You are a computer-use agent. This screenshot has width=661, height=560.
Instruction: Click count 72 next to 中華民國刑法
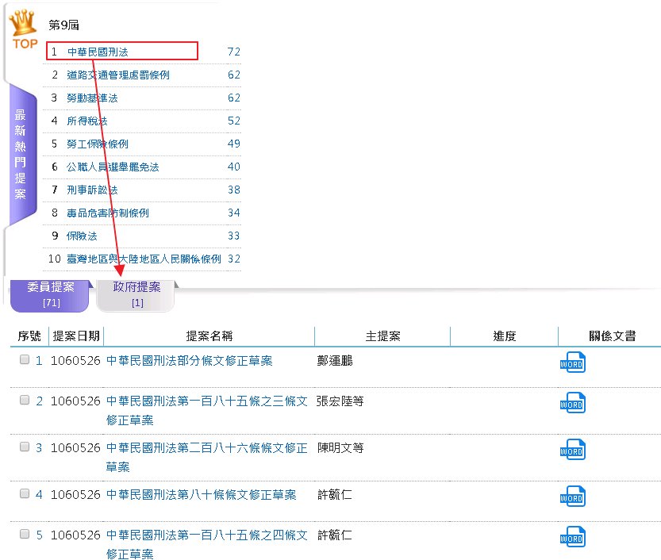pyautogui.click(x=233, y=52)
